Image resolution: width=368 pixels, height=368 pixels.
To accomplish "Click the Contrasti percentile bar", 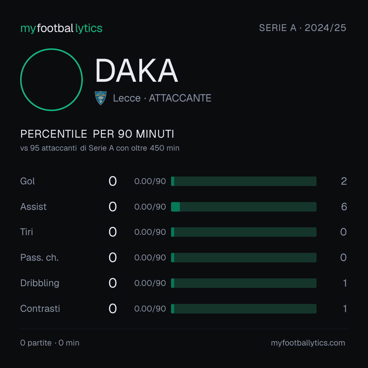I will [x=244, y=309].
